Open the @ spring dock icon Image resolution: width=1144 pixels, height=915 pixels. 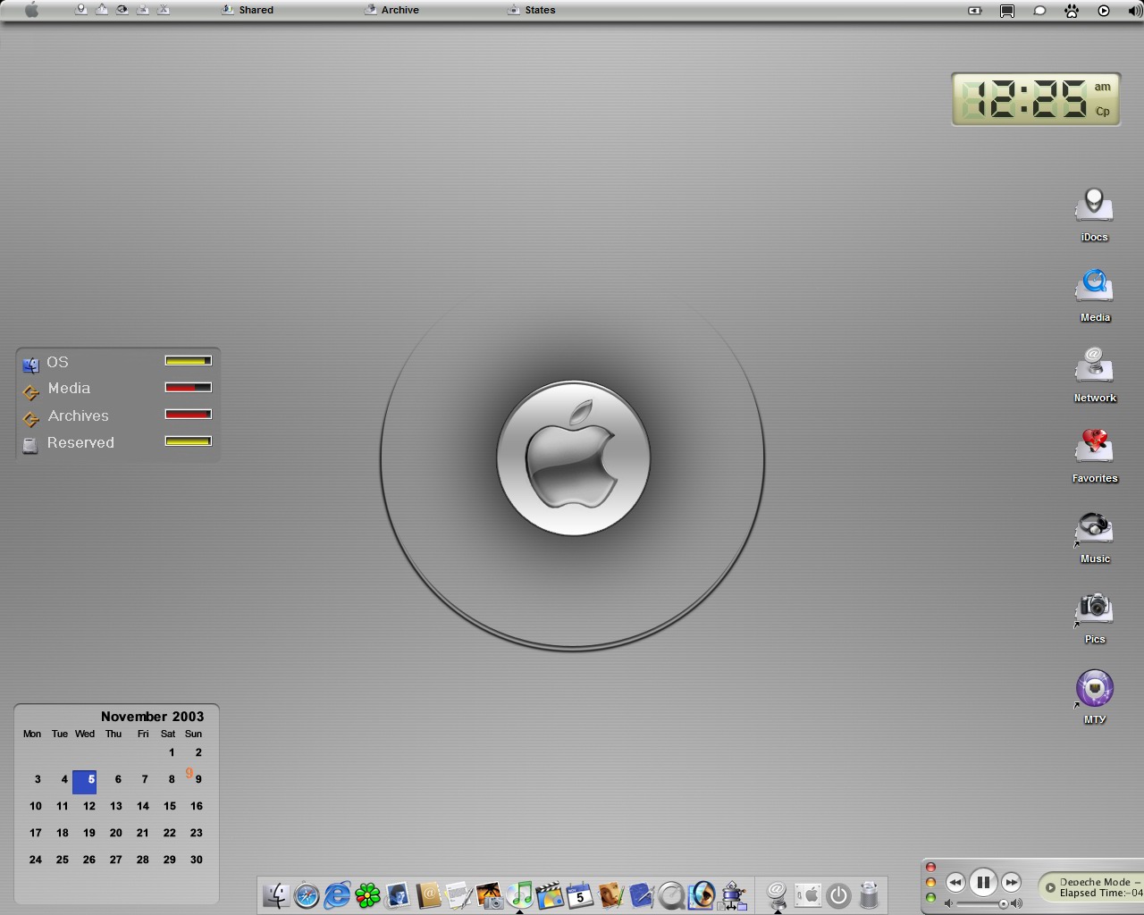click(778, 894)
